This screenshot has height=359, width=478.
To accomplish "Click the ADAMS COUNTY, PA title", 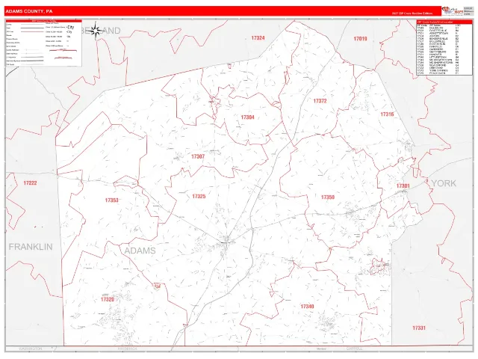I will pyautogui.click(x=29, y=11).
